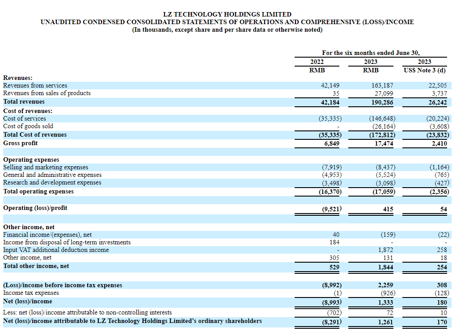Click 'Research and development expenses' label
This screenshot has width=452, height=331.
(x=52, y=182)
